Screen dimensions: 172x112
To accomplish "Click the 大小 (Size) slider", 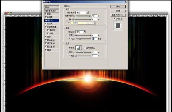I will [x=83, y=39].
